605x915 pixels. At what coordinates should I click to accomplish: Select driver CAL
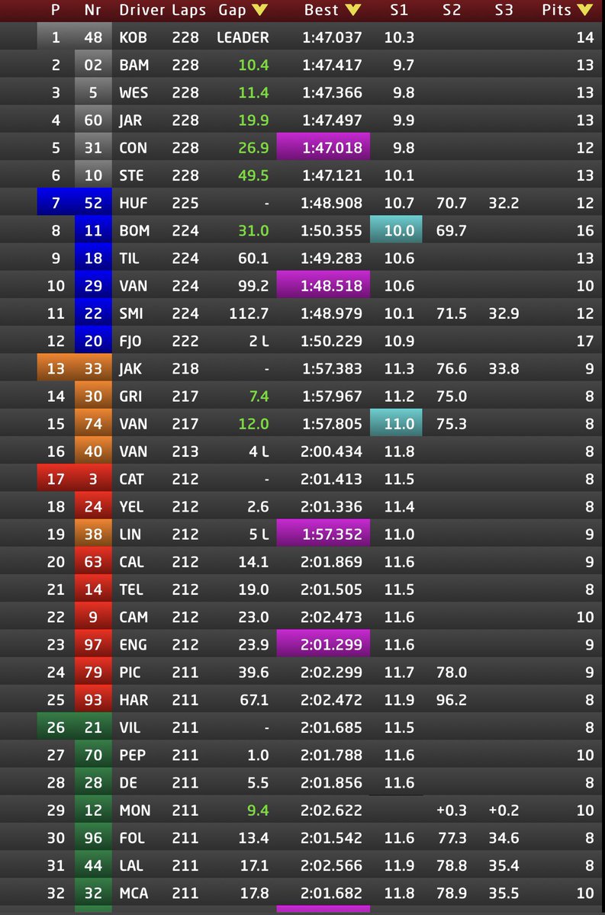132,561
